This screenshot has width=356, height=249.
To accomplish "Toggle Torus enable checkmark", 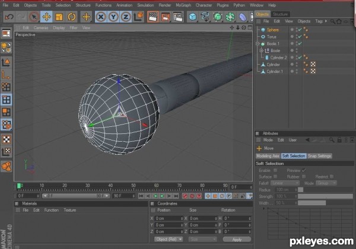I will pyautogui.click(x=300, y=37).
